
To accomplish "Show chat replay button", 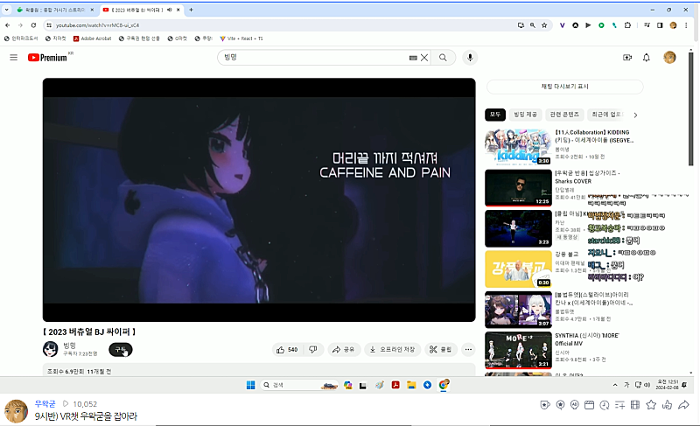I will pyautogui.click(x=564, y=87).
